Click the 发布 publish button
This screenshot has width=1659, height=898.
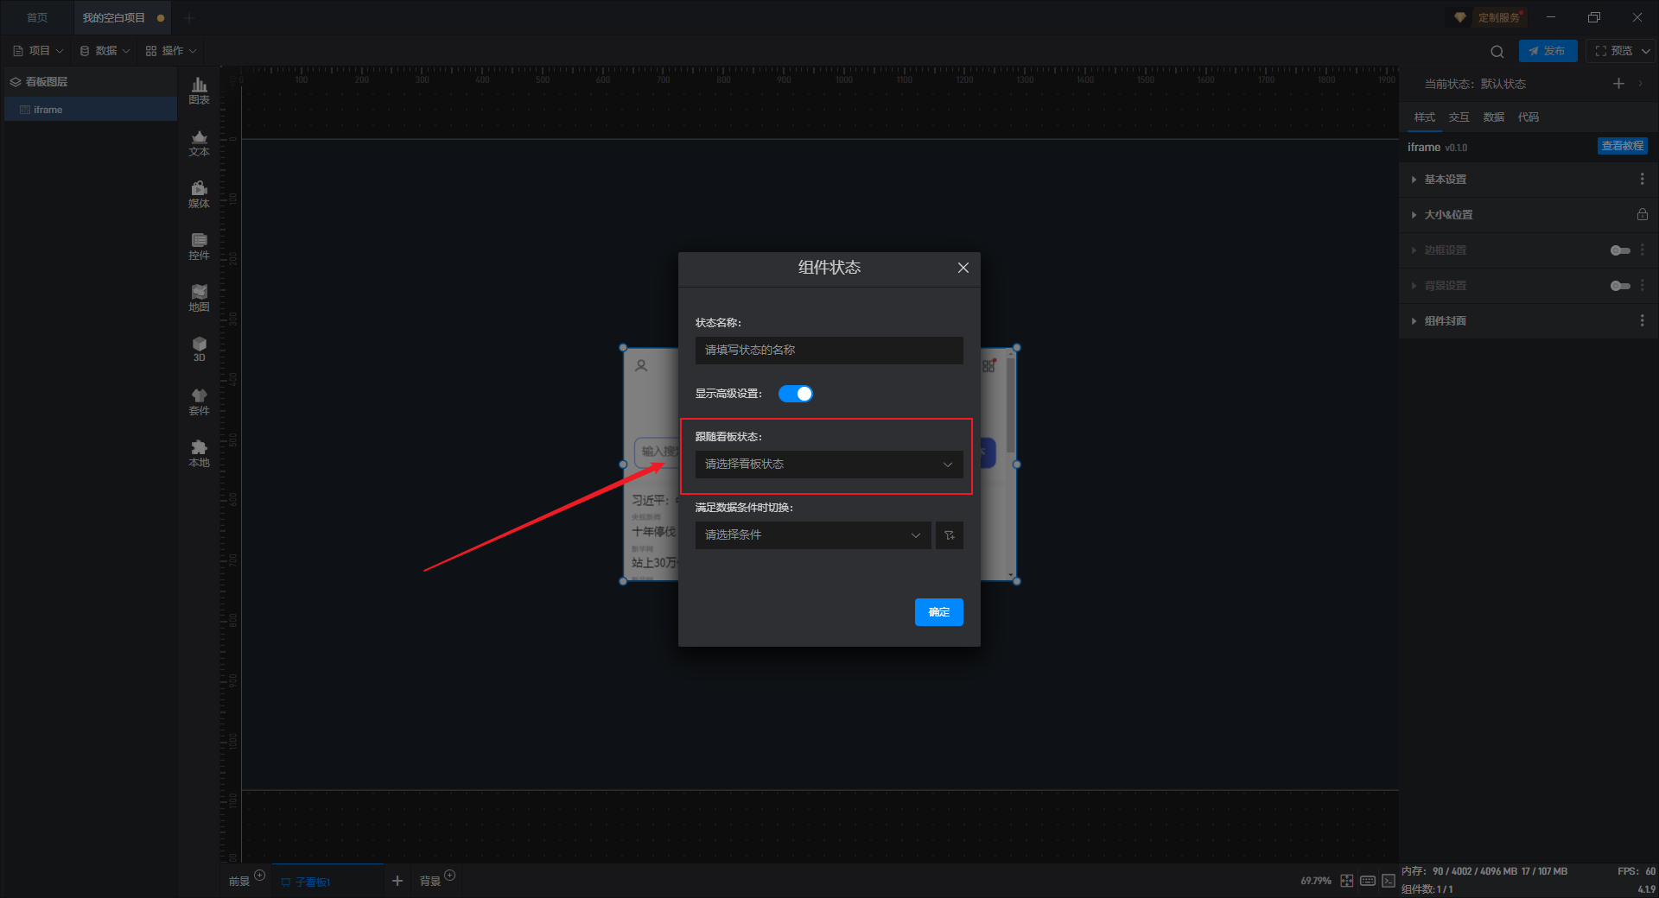coord(1548,51)
